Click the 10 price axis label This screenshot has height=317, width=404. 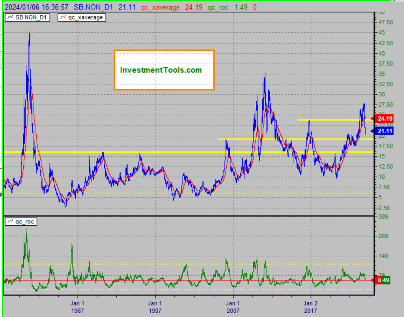pos(382,177)
